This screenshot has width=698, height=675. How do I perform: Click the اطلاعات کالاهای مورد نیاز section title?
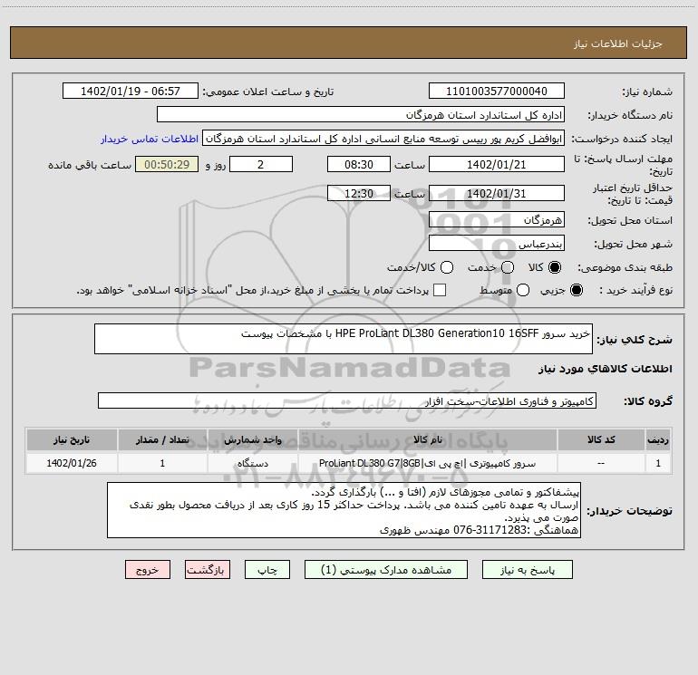605,369
